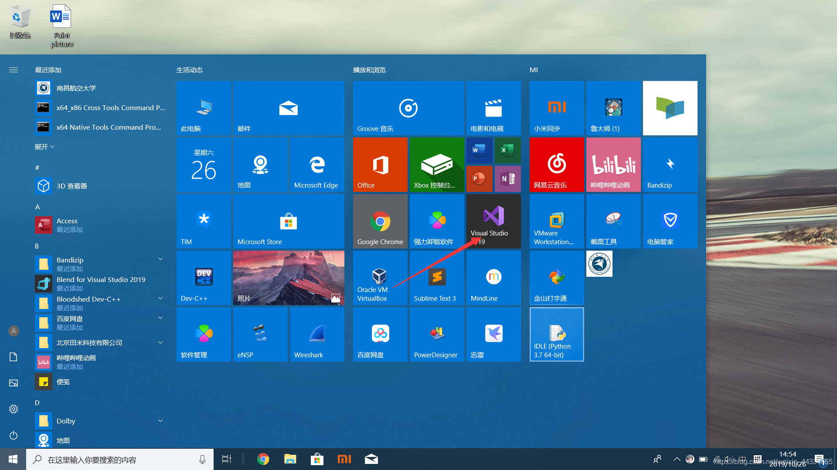This screenshot has width=837, height=470.
Task: Open Blend for Visual Studio 2019
Action: [100, 284]
